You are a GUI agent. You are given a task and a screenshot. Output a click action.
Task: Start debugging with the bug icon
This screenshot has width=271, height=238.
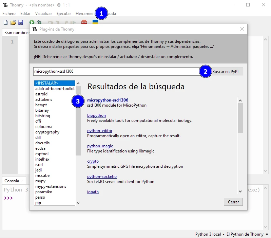point(40,22)
